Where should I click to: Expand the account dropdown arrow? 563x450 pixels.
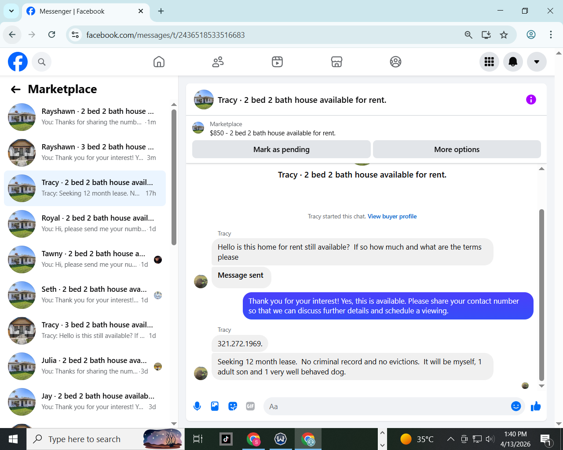pyautogui.click(x=537, y=62)
